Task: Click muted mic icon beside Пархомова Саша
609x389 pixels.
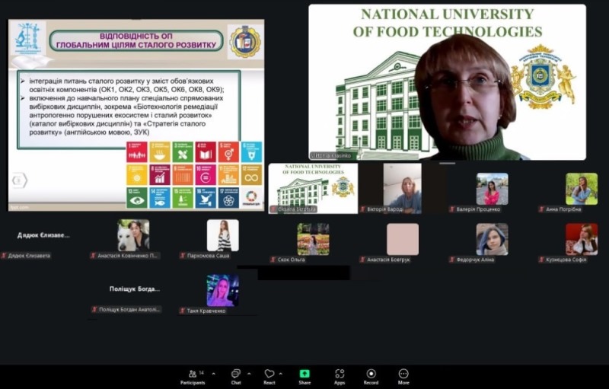Action: point(183,256)
